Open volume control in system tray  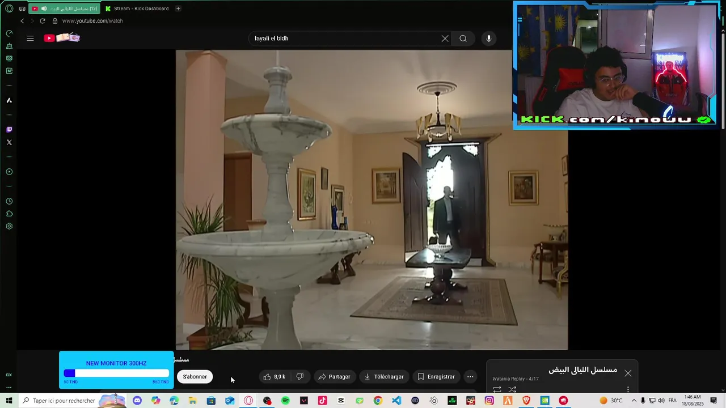click(661, 401)
